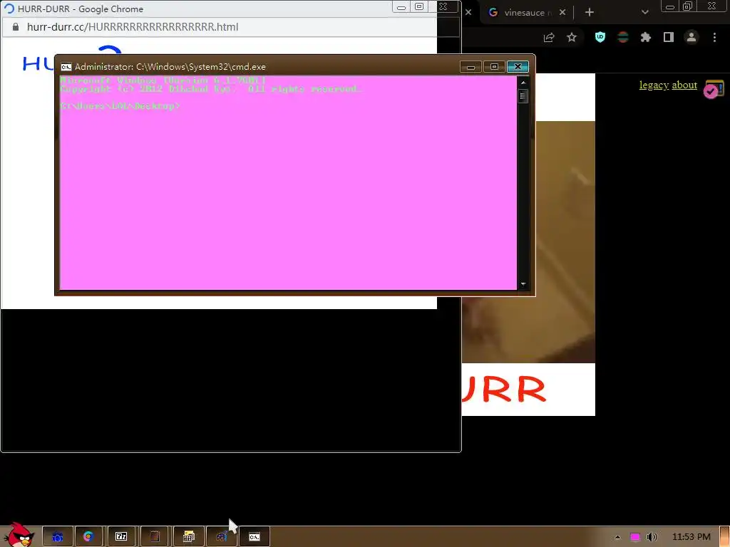The height and width of the screenshot is (547, 730).
Task: Show hidden system tray icons
Action: (618, 537)
